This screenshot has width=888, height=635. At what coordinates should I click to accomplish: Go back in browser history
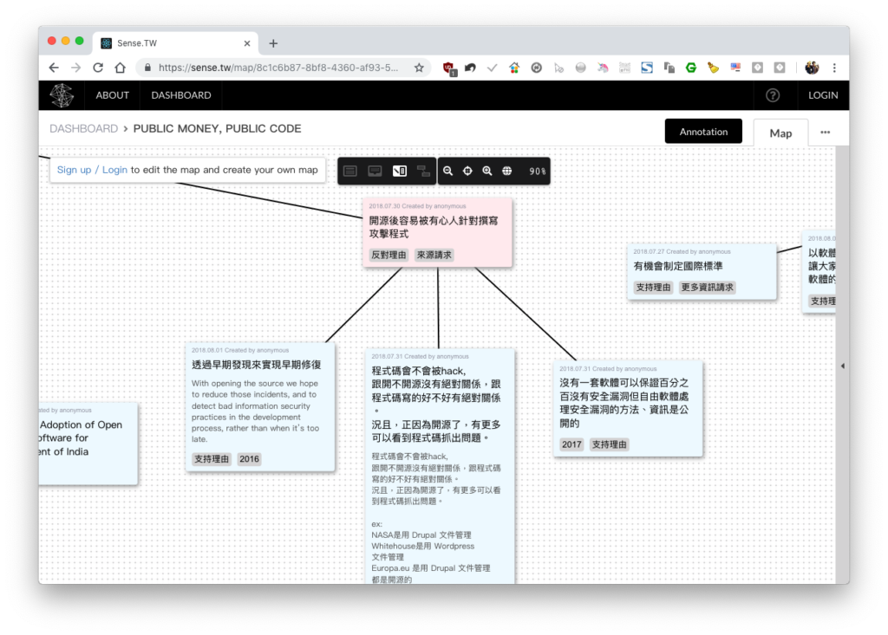[x=54, y=68]
